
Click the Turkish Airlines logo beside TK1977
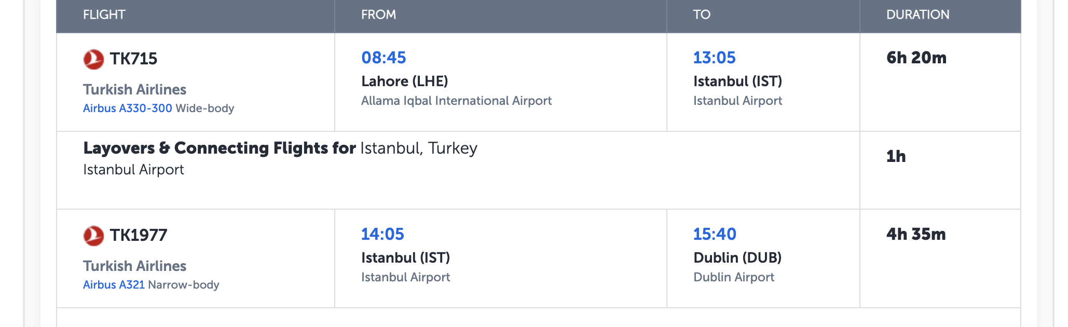click(x=93, y=236)
